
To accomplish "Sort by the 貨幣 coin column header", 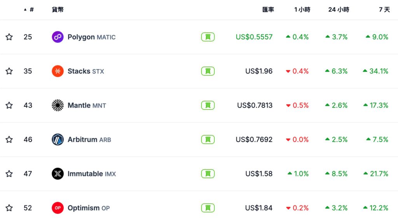I will coord(58,9).
